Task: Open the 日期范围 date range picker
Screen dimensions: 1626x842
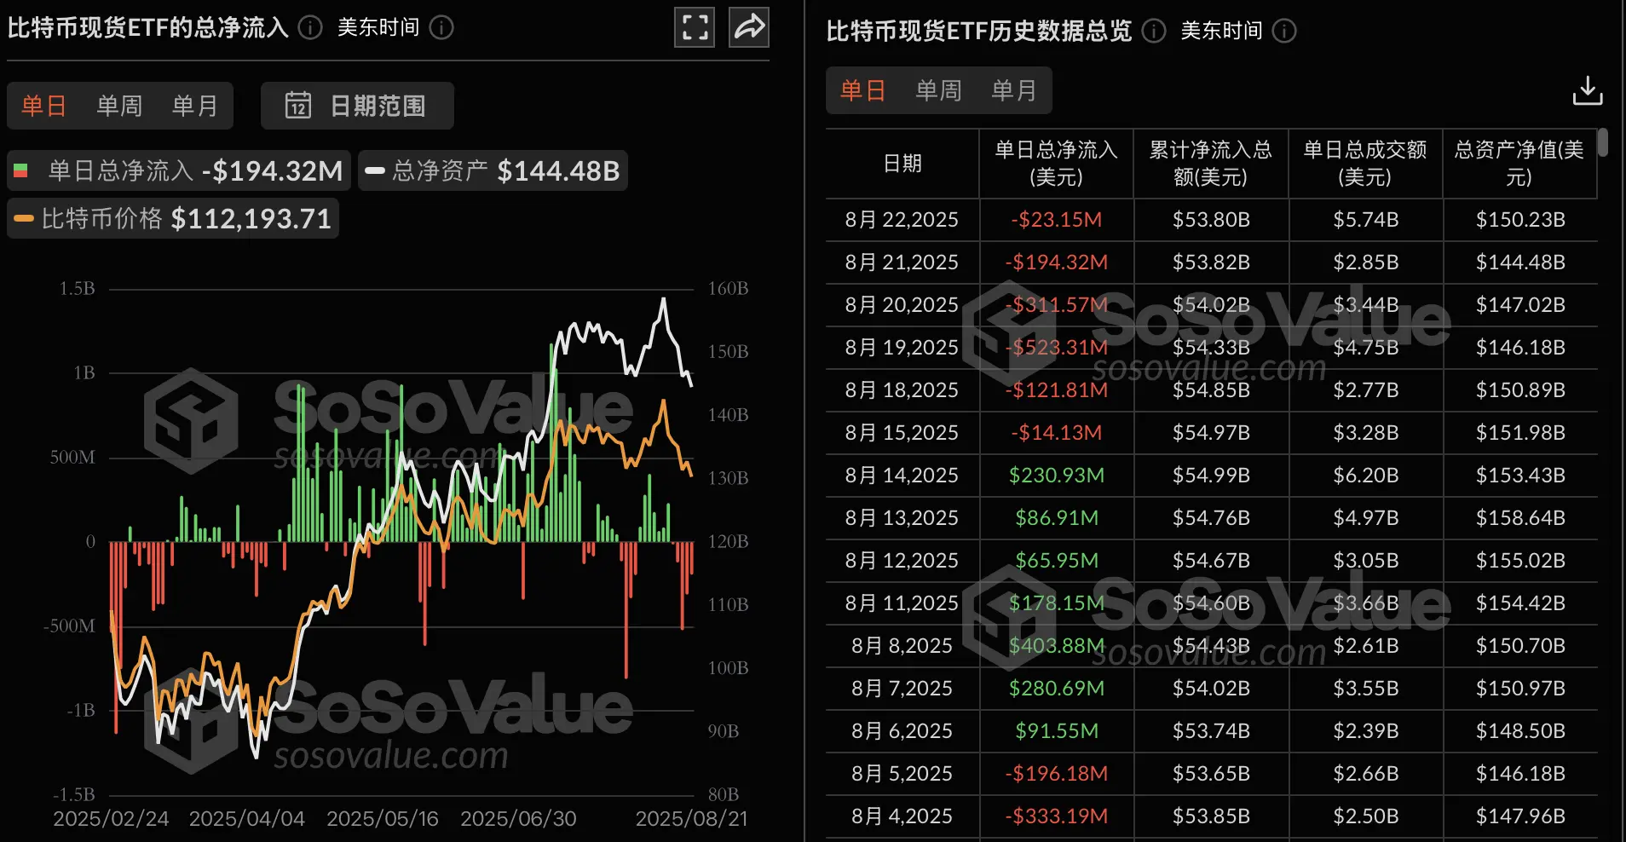Action: pos(357,106)
